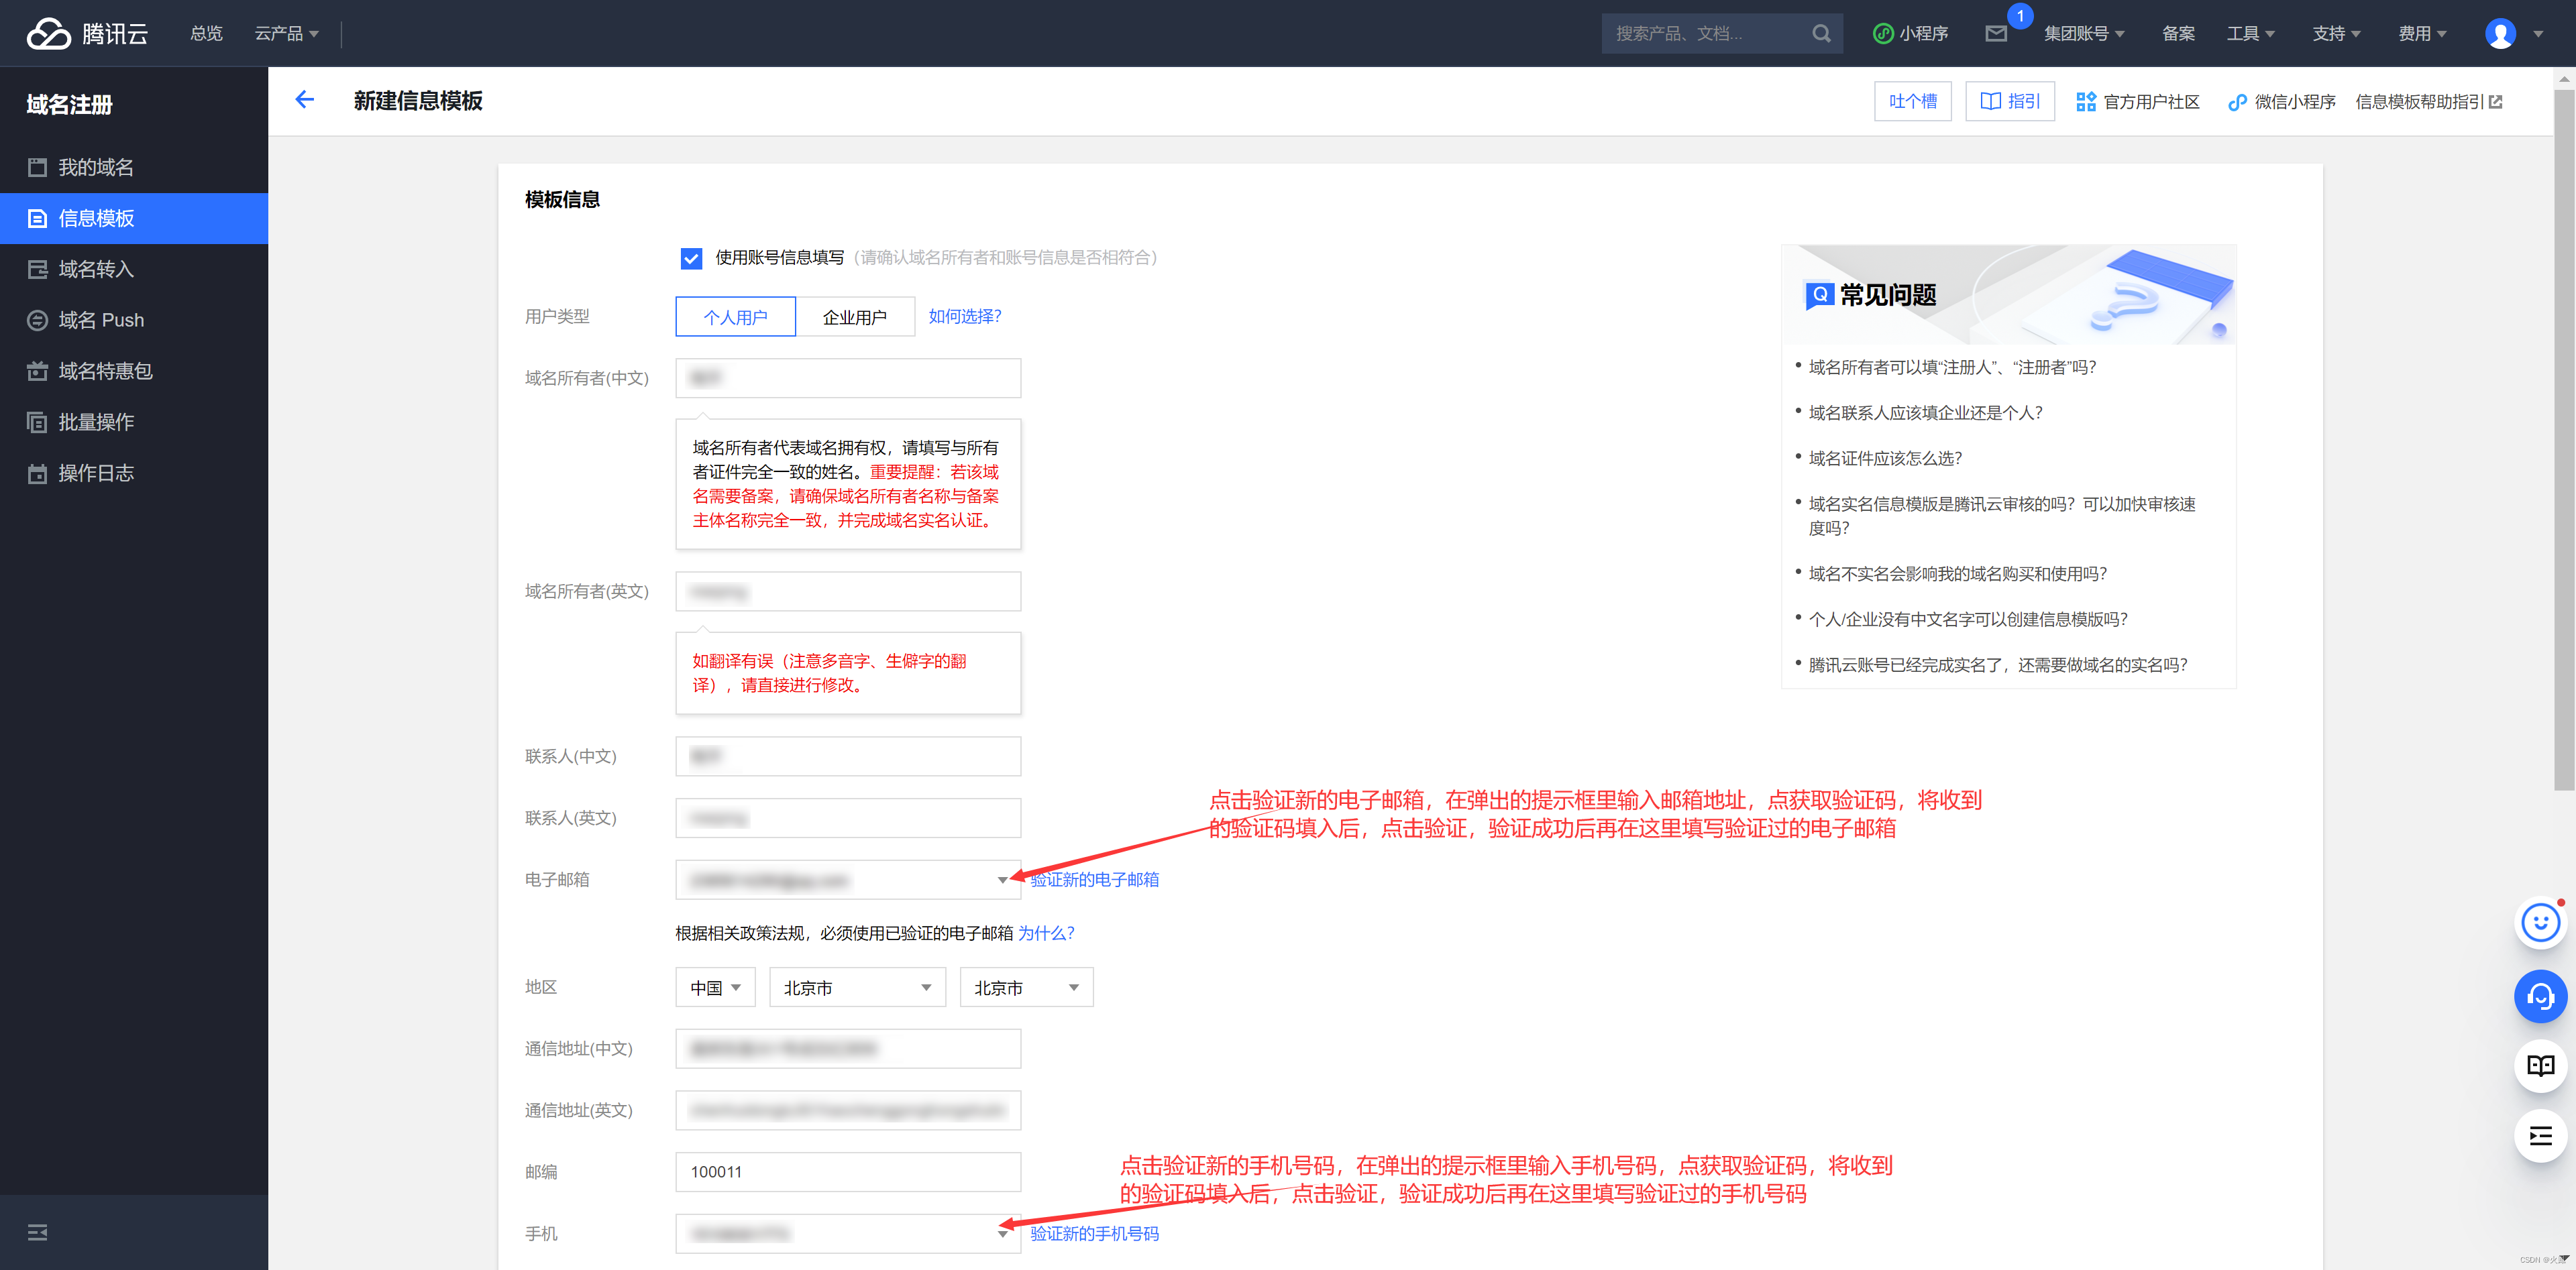
Task: Expand the 费用 dropdown menu
Action: click(2422, 33)
